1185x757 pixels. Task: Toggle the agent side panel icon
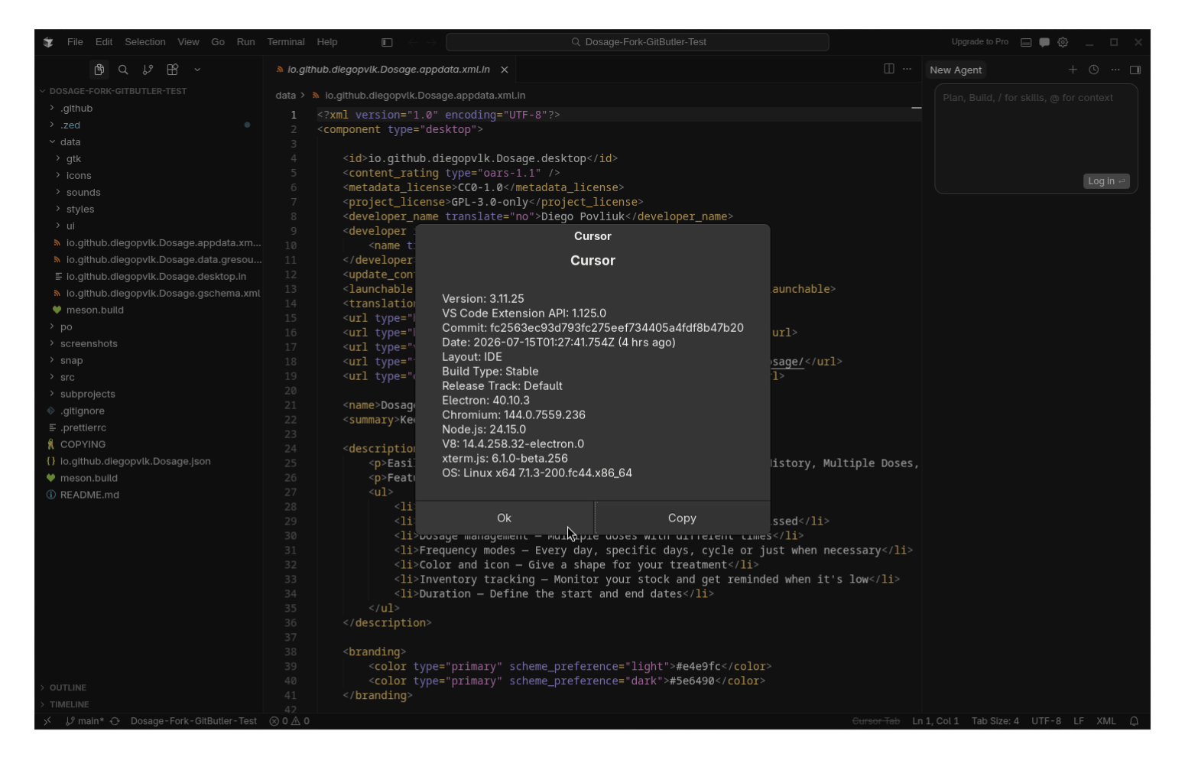[x=1136, y=70]
